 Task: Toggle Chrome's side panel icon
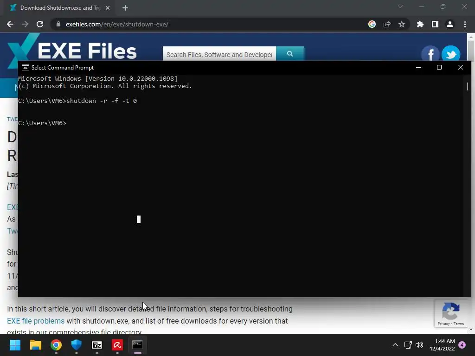pyautogui.click(x=435, y=24)
